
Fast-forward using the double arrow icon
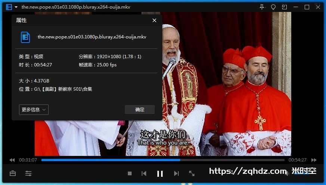[x=314, y=160]
